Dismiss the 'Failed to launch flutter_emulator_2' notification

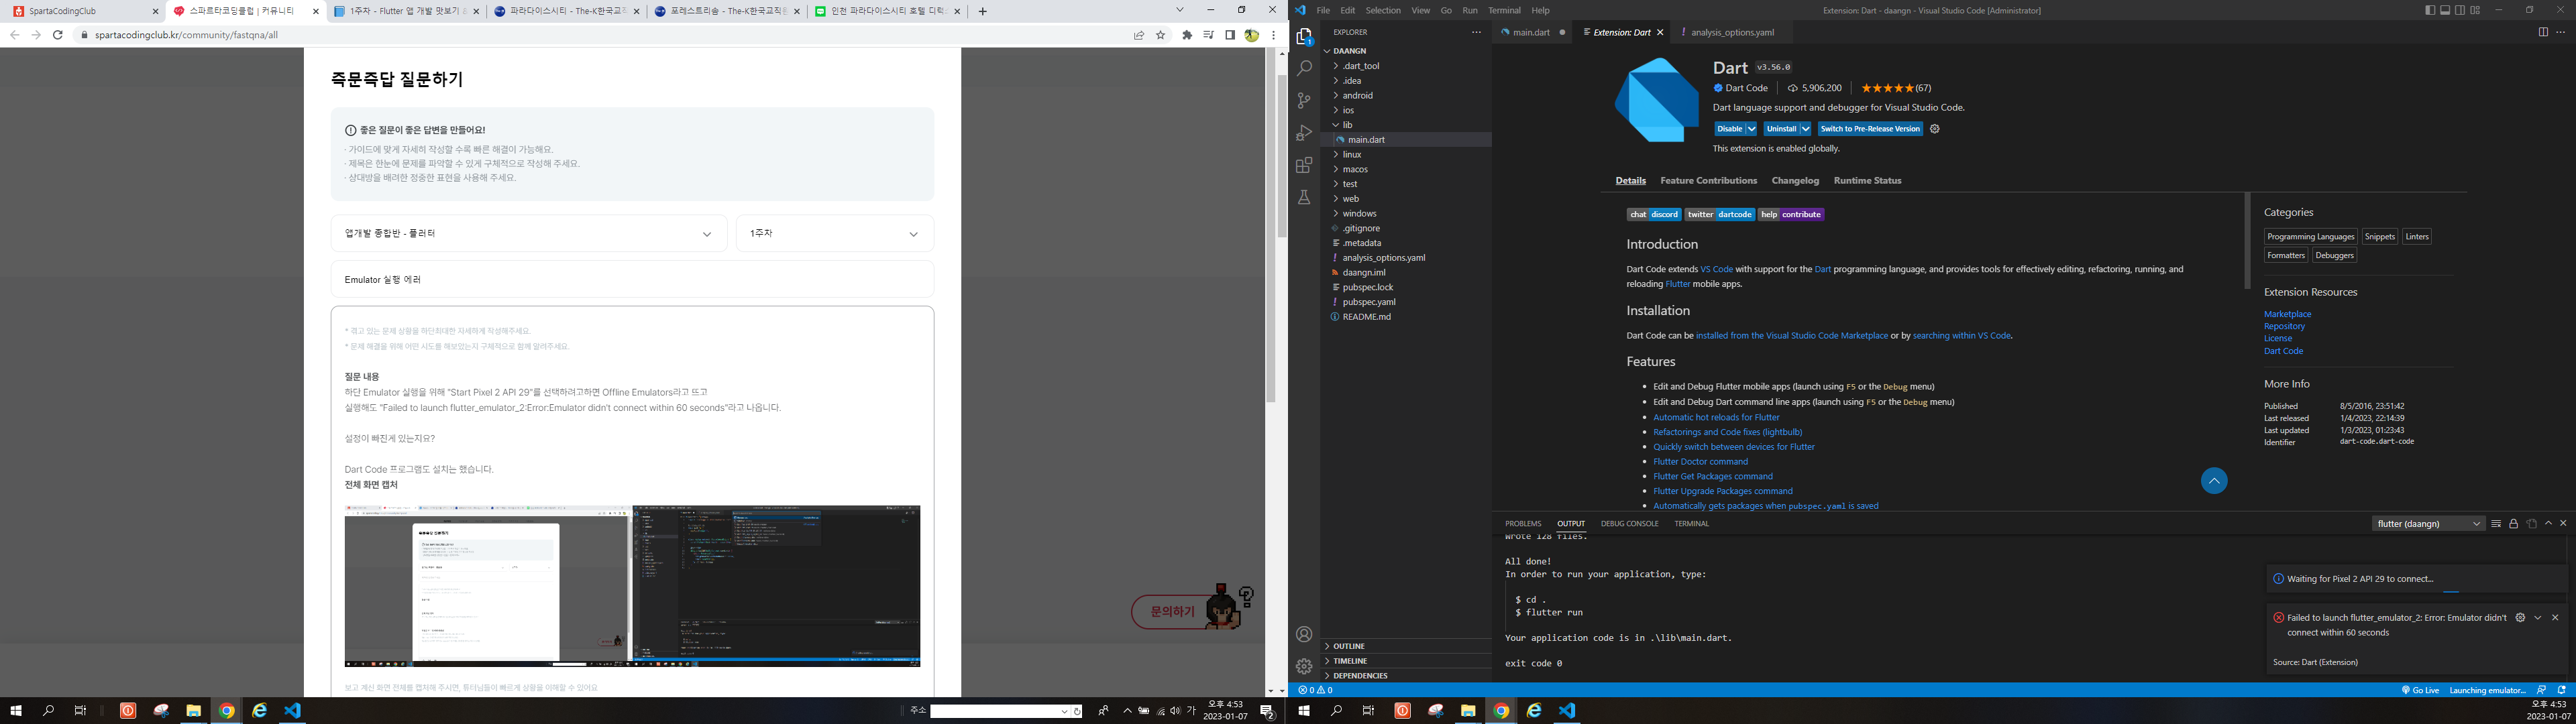click(2555, 618)
